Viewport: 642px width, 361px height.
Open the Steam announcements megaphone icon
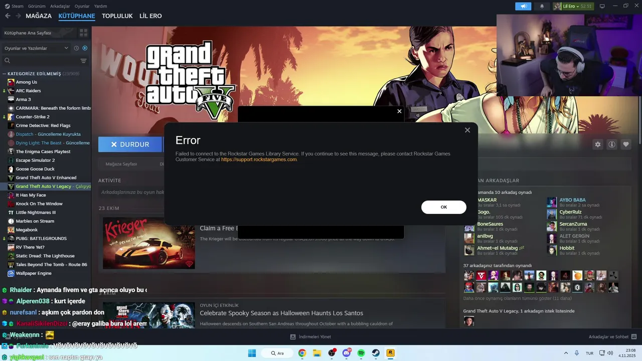pos(523,6)
